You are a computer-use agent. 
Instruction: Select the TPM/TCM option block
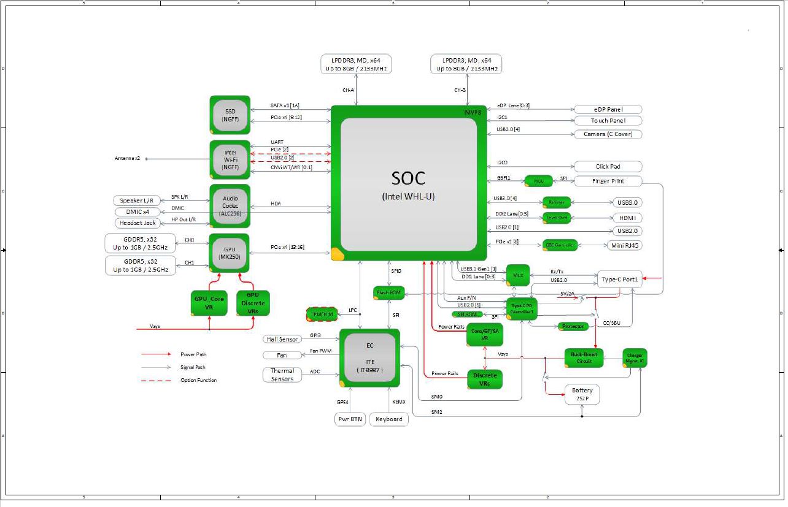click(x=323, y=314)
